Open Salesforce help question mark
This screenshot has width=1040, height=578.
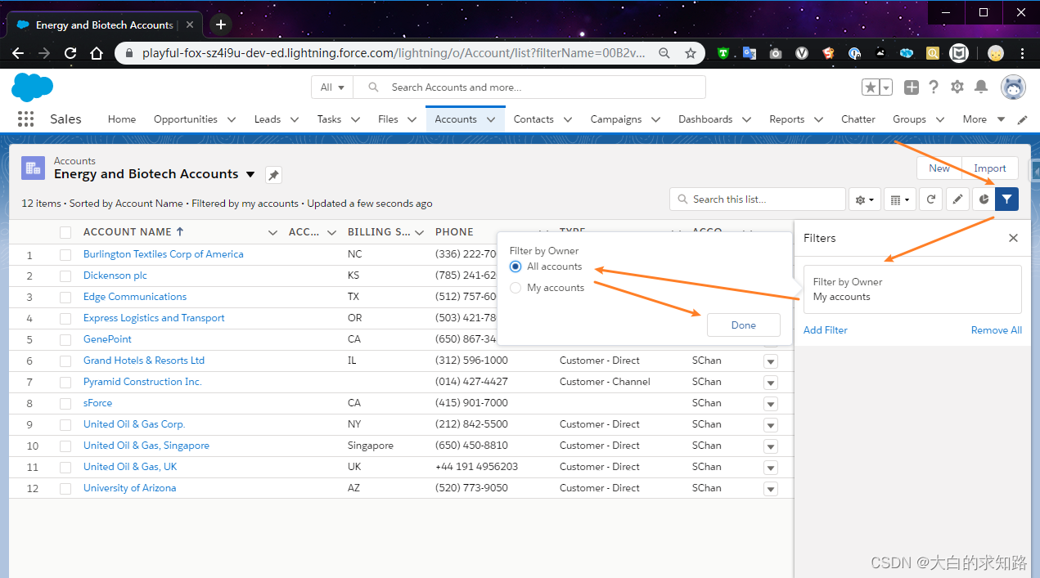pos(934,87)
